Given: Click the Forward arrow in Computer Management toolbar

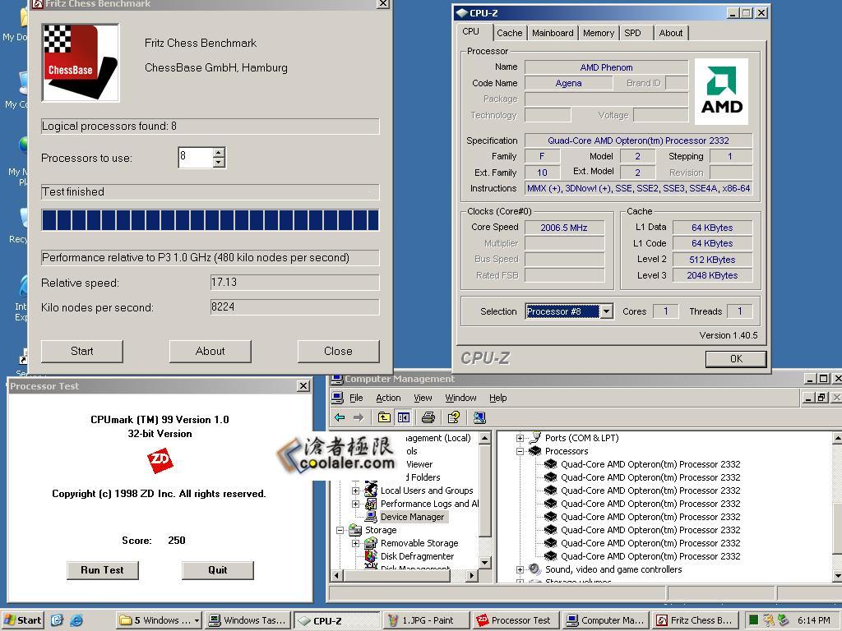Looking at the screenshot, I should [x=359, y=417].
